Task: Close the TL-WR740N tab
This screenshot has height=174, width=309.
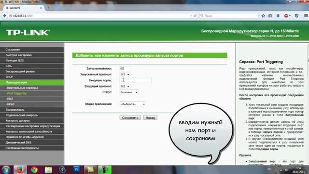Action: coord(41,8)
